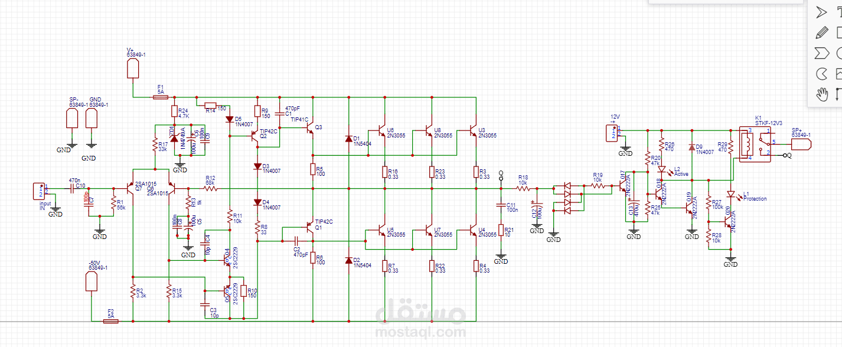Screen dimensions: 842x347
Task: Select diode D5 1N4007
Action: pos(230,119)
